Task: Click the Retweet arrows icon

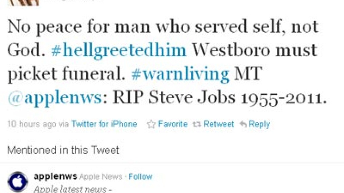Action: [x=197, y=124]
